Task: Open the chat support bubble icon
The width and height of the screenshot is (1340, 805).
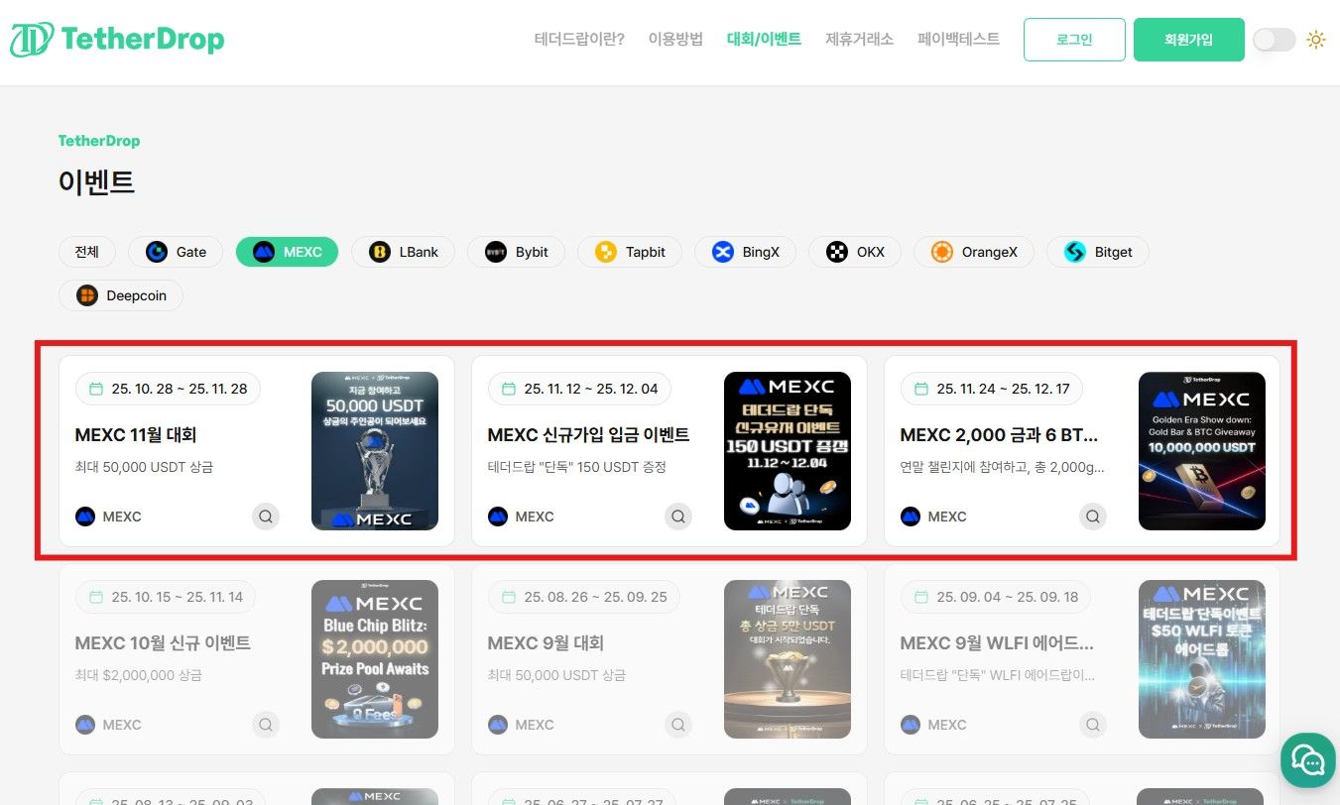Action: point(1307,759)
